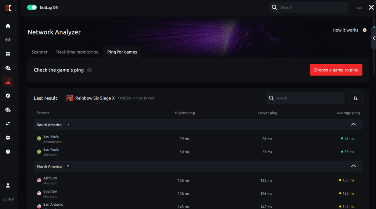
Task: Collapse the South America server group
Action: click(x=353, y=124)
